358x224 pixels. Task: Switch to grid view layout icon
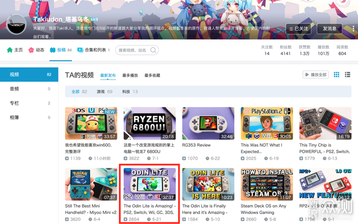tap(336, 74)
